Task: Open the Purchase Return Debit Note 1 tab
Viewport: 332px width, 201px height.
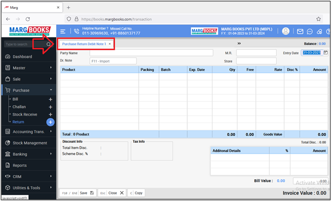Action: tap(84, 44)
